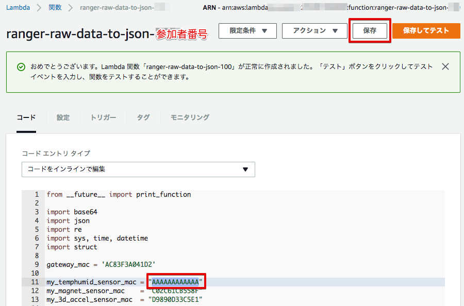
Task: Expand the アクション dropdown menu
Action: (x=314, y=31)
